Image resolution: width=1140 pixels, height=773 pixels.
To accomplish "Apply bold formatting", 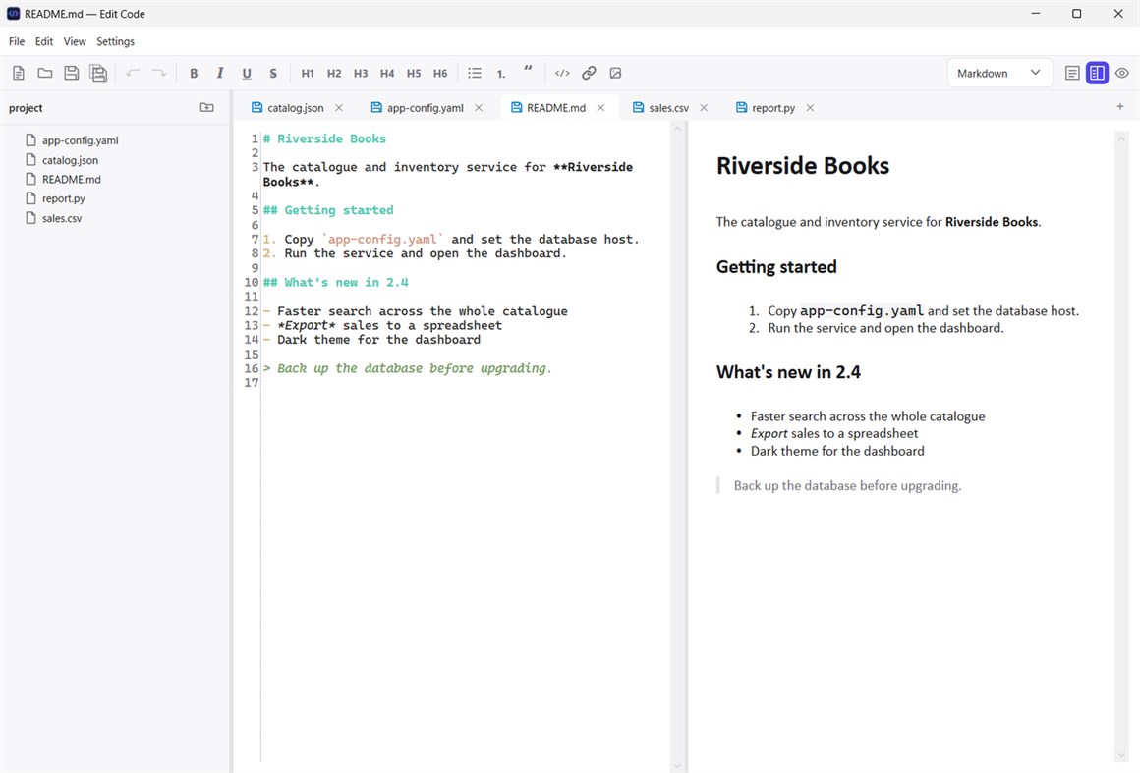I will click(194, 73).
